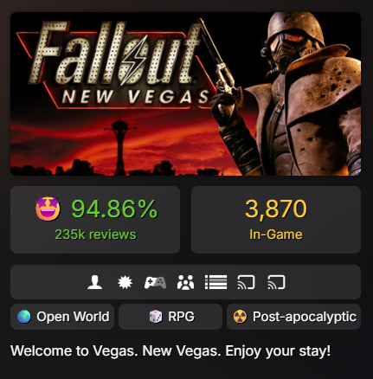The image size is (373, 379).
Task: Click the star-eyed rating emoji
Action: click(48, 209)
